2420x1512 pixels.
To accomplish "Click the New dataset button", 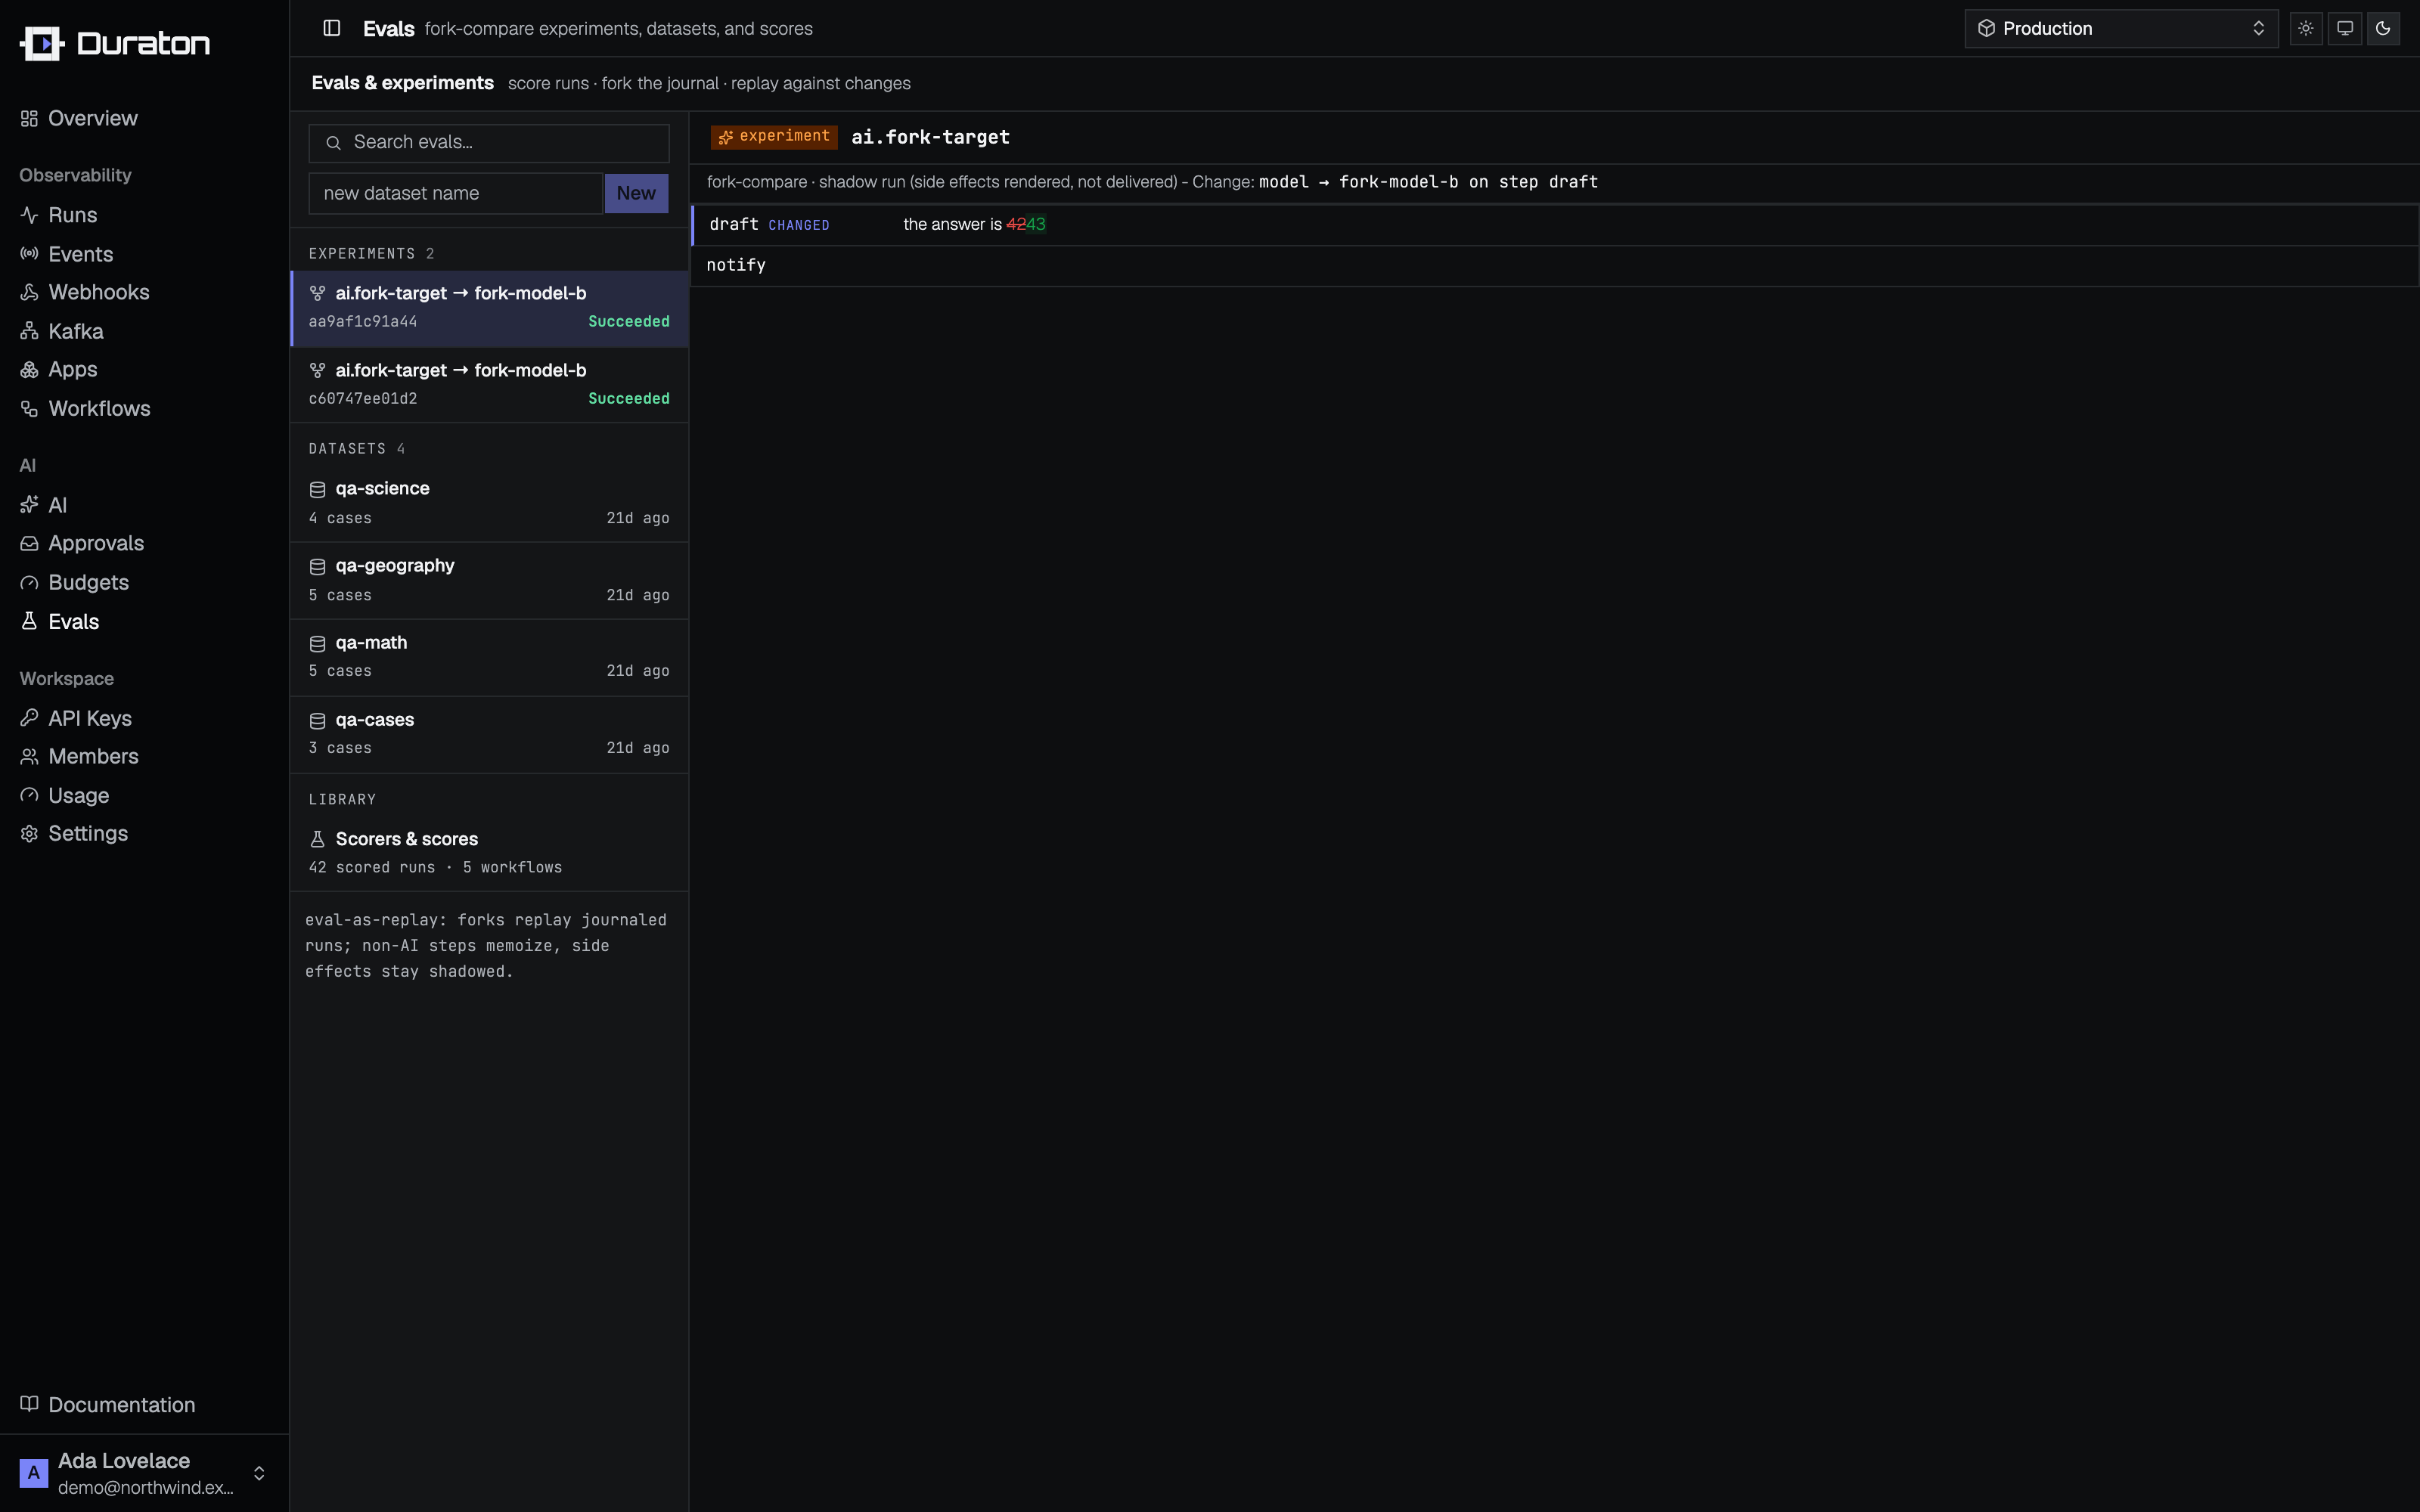I will [x=636, y=193].
